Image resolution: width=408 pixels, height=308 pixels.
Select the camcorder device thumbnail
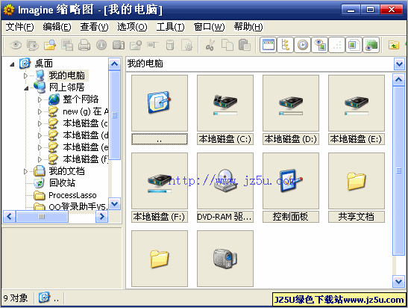click(x=225, y=259)
